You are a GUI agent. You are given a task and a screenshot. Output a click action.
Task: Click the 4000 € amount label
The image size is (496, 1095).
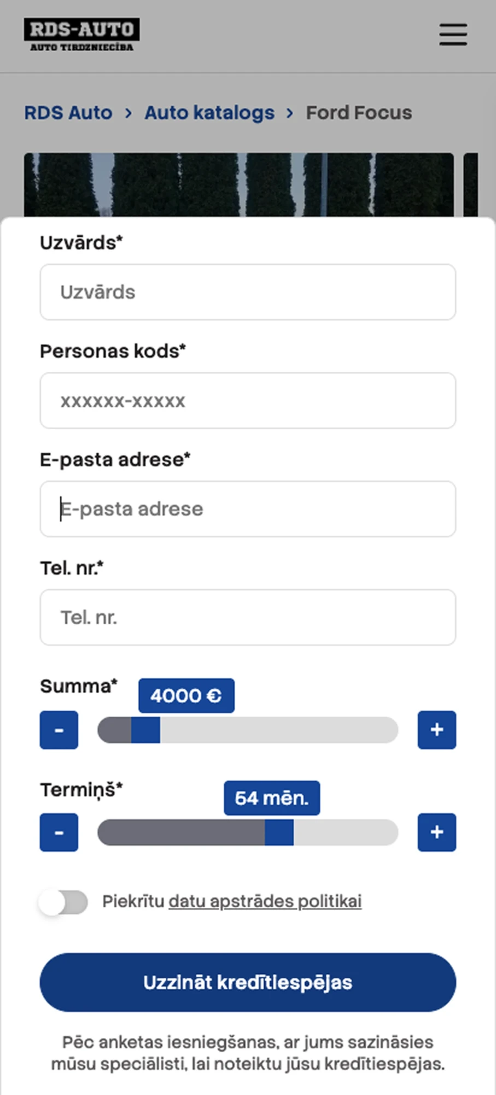point(186,696)
